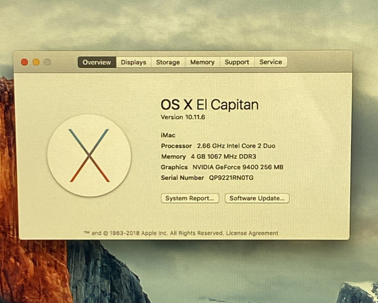Select the Storage tab
This screenshot has width=378, height=303.
pyautogui.click(x=168, y=62)
